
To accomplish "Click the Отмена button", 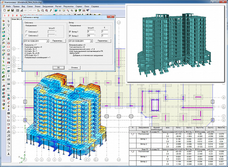I will (74, 68).
